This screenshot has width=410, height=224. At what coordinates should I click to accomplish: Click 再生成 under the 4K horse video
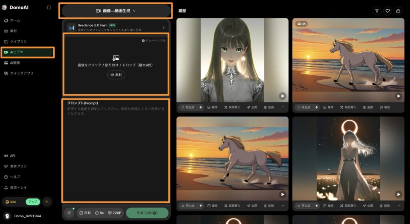tap(304, 107)
